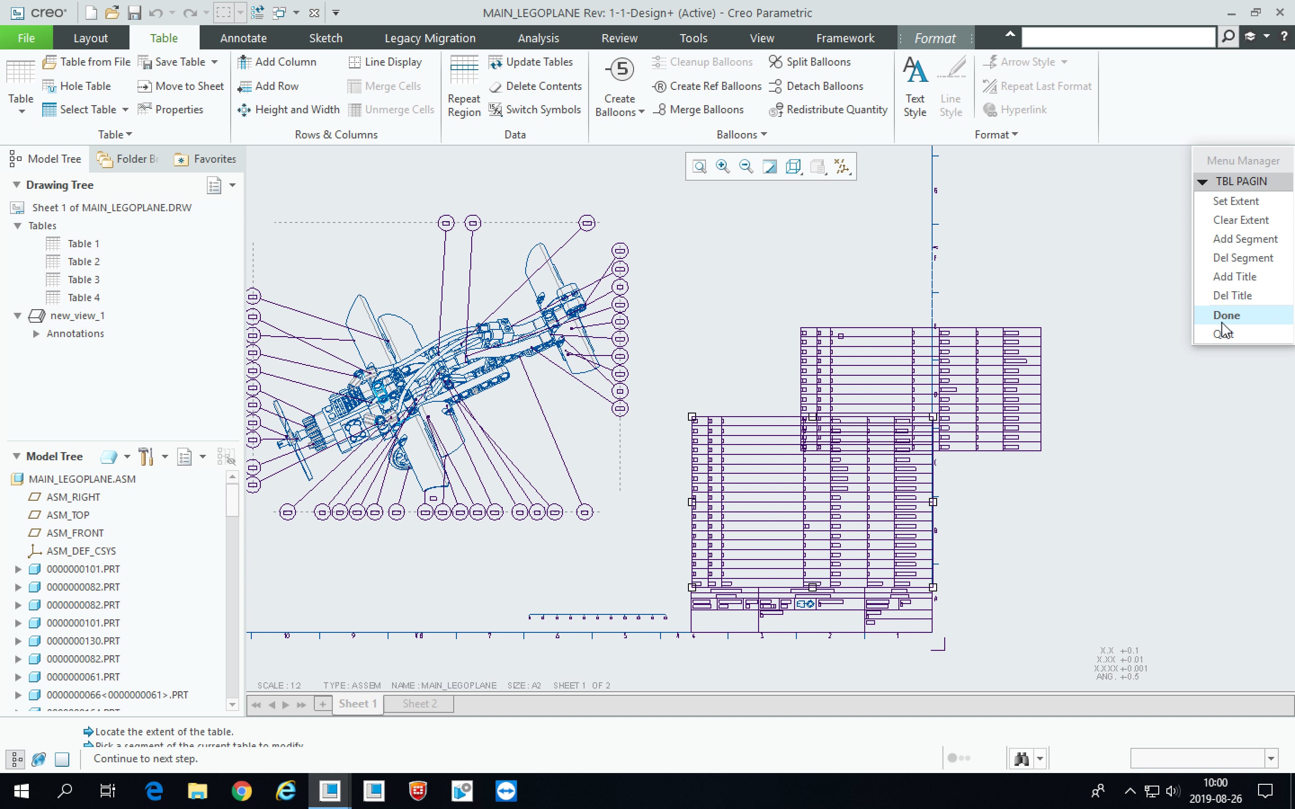
Task: Select the Split Balloons tool
Action: click(775, 62)
